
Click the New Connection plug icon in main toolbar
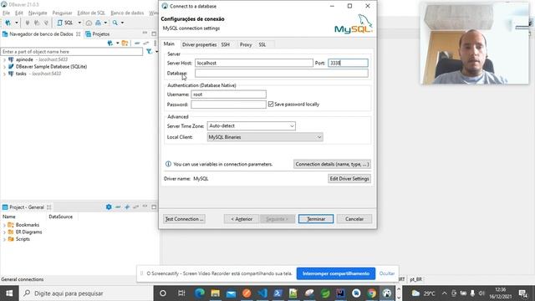(x=8, y=23)
